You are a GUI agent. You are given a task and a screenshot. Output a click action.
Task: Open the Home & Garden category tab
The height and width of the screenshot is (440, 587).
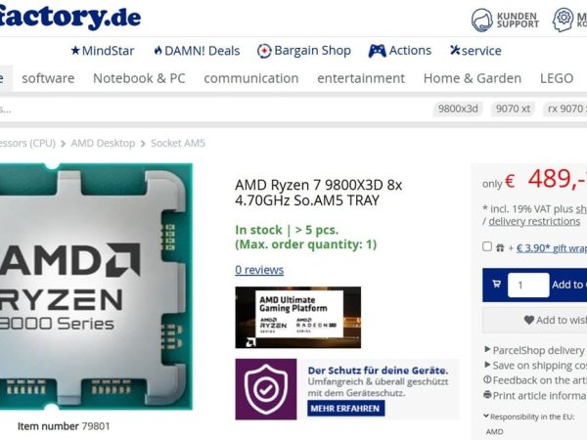tap(473, 78)
